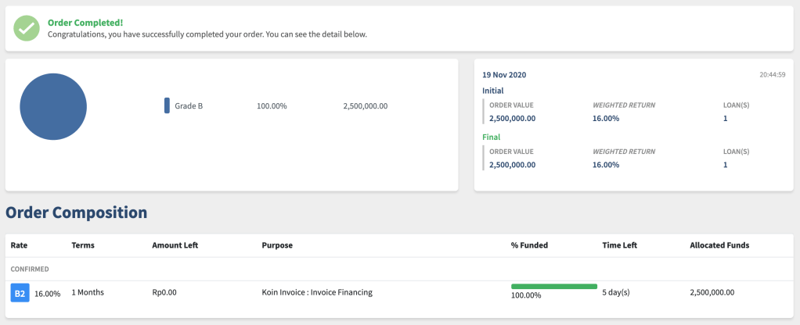Click the B2 rating badge
The height and width of the screenshot is (325, 800).
coord(20,293)
